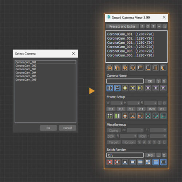Click the 16:9 aspect ratio button
The height and width of the screenshot is (182, 182).
[151, 109]
